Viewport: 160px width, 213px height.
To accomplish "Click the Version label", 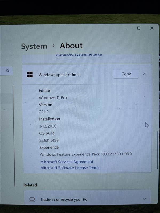I will click(46, 105).
